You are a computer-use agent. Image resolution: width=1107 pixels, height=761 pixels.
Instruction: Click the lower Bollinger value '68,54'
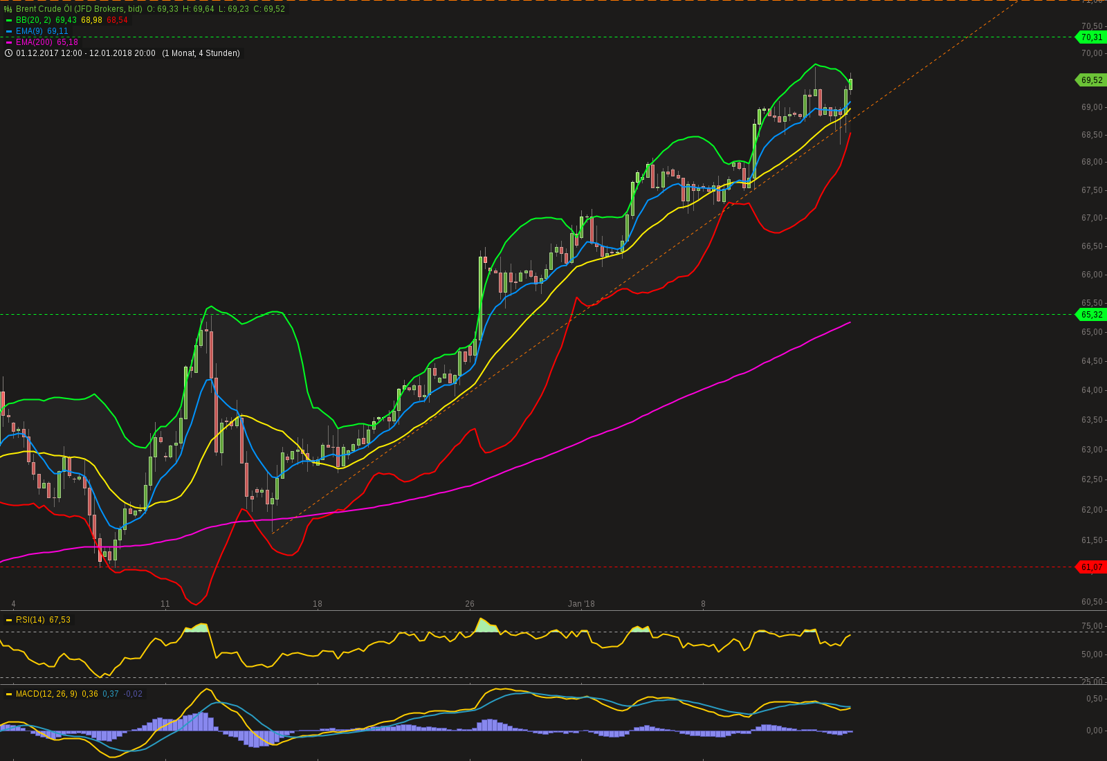(117, 20)
